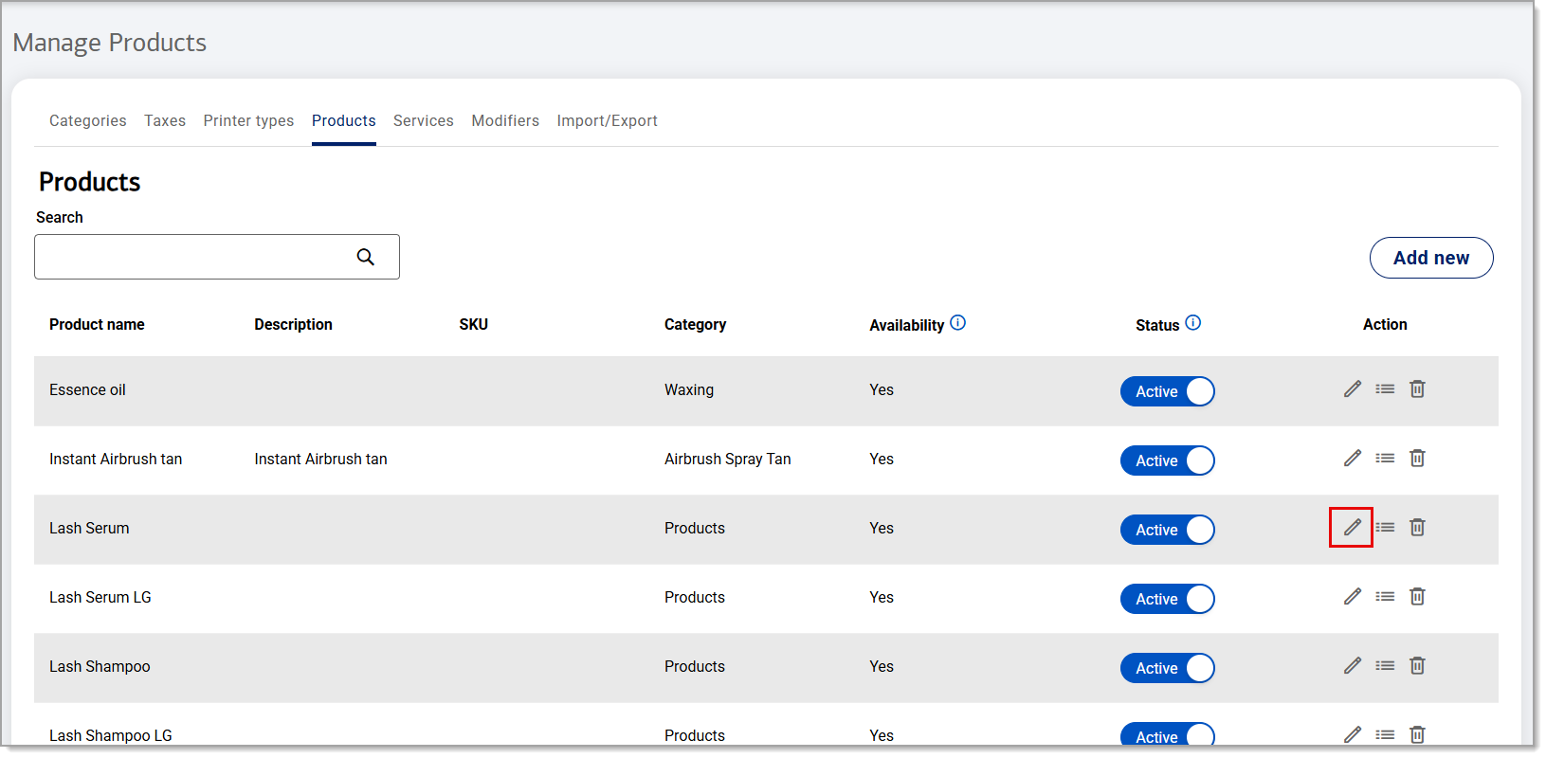The image size is (1546, 758).
Task: Select the Lash Serum LG product name
Action: pos(100,597)
